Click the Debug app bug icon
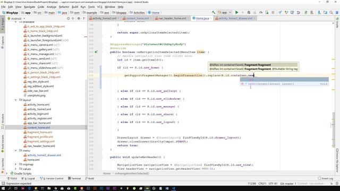 click(249, 13)
